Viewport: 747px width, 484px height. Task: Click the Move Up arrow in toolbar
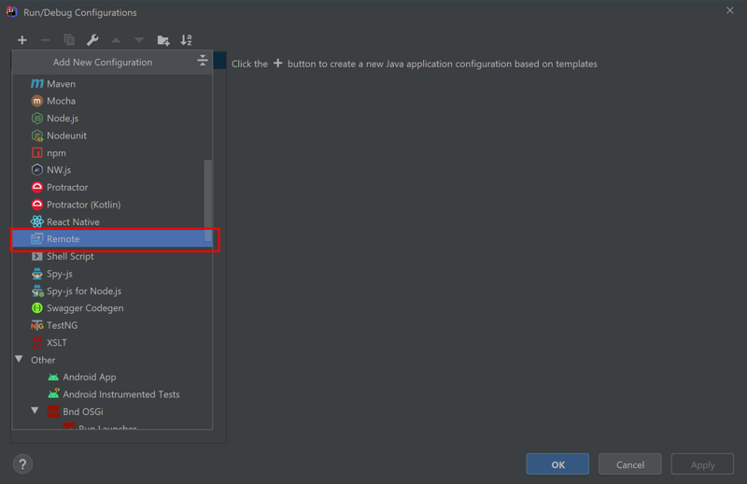click(116, 40)
